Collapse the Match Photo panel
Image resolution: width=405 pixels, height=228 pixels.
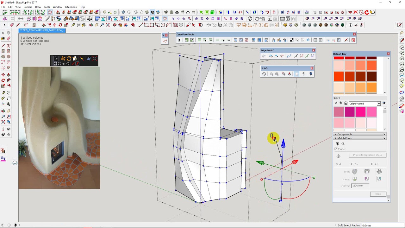(335, 138)
